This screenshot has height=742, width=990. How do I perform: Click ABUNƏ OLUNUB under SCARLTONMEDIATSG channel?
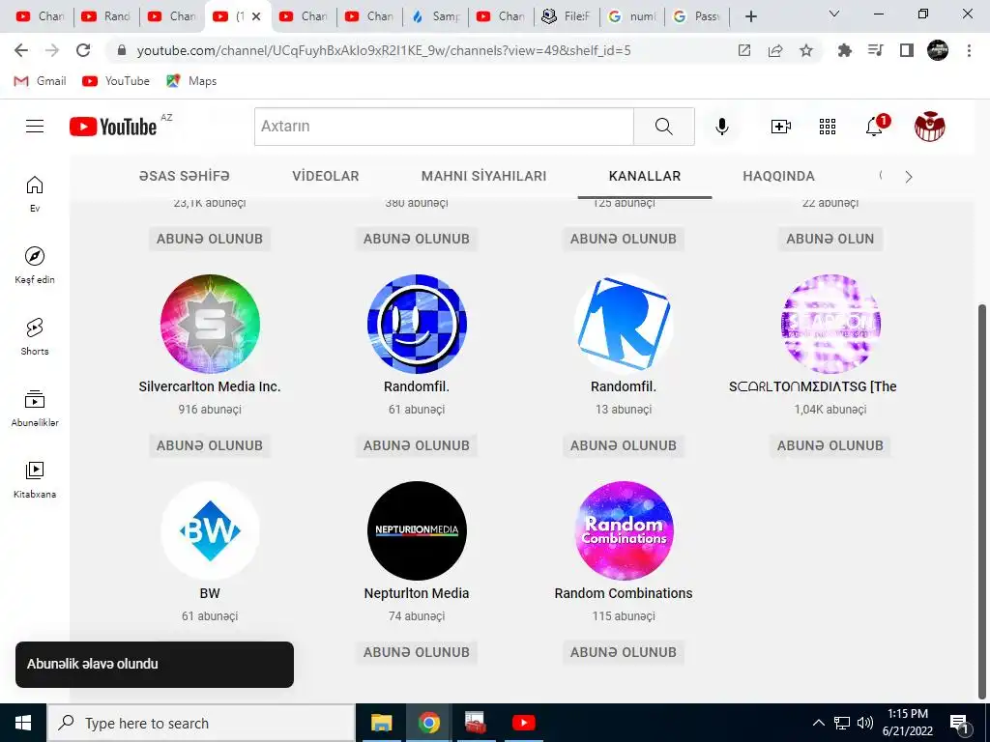(x=830, y=445)
